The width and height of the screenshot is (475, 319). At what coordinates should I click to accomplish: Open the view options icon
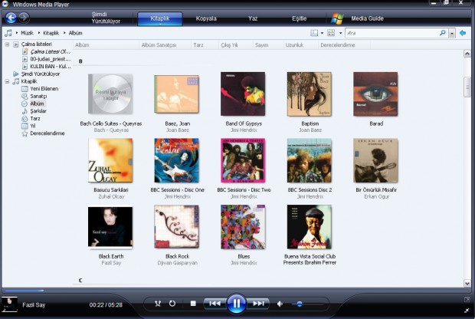(x=331, y=33)
